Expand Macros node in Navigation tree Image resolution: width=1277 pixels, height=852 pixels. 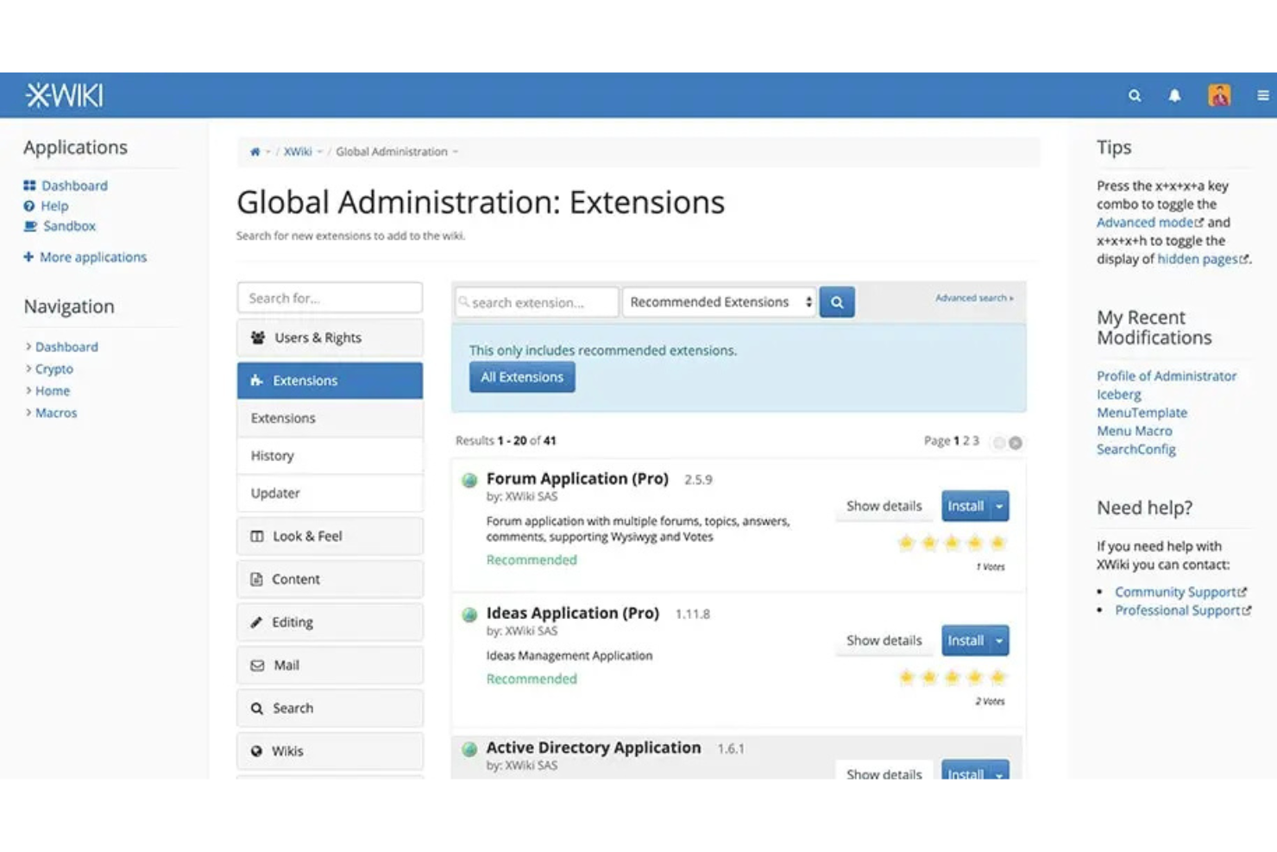[28, 413]
